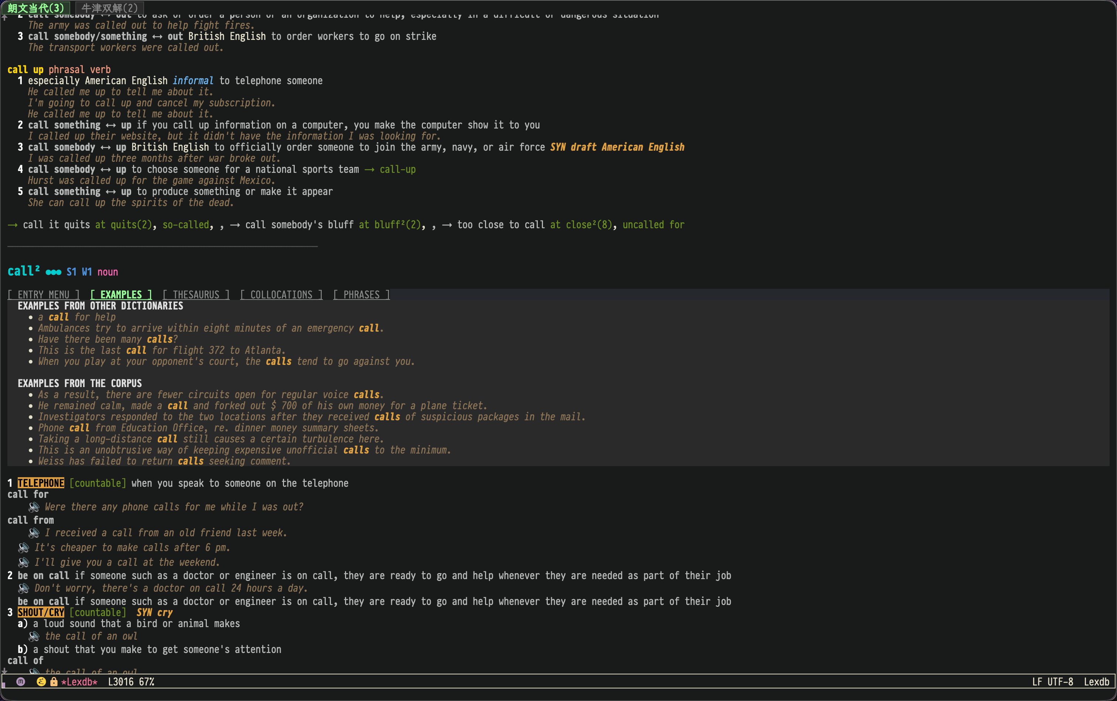Toggle the PHRASES section

361,295
